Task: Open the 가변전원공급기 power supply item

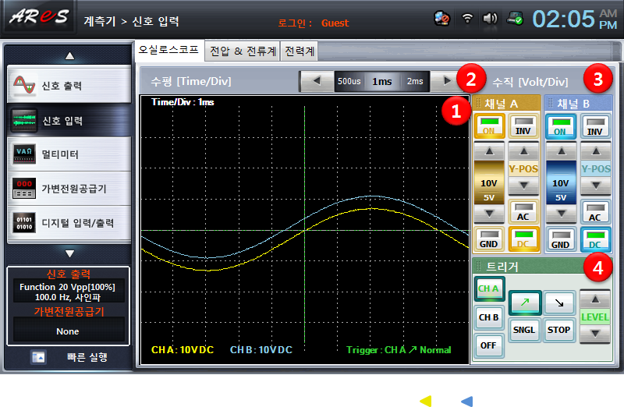Action: point(69,189)
